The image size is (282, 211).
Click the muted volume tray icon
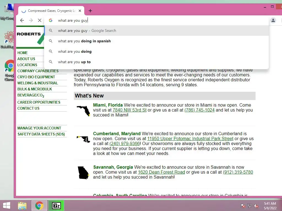click(x=256, y=206)
